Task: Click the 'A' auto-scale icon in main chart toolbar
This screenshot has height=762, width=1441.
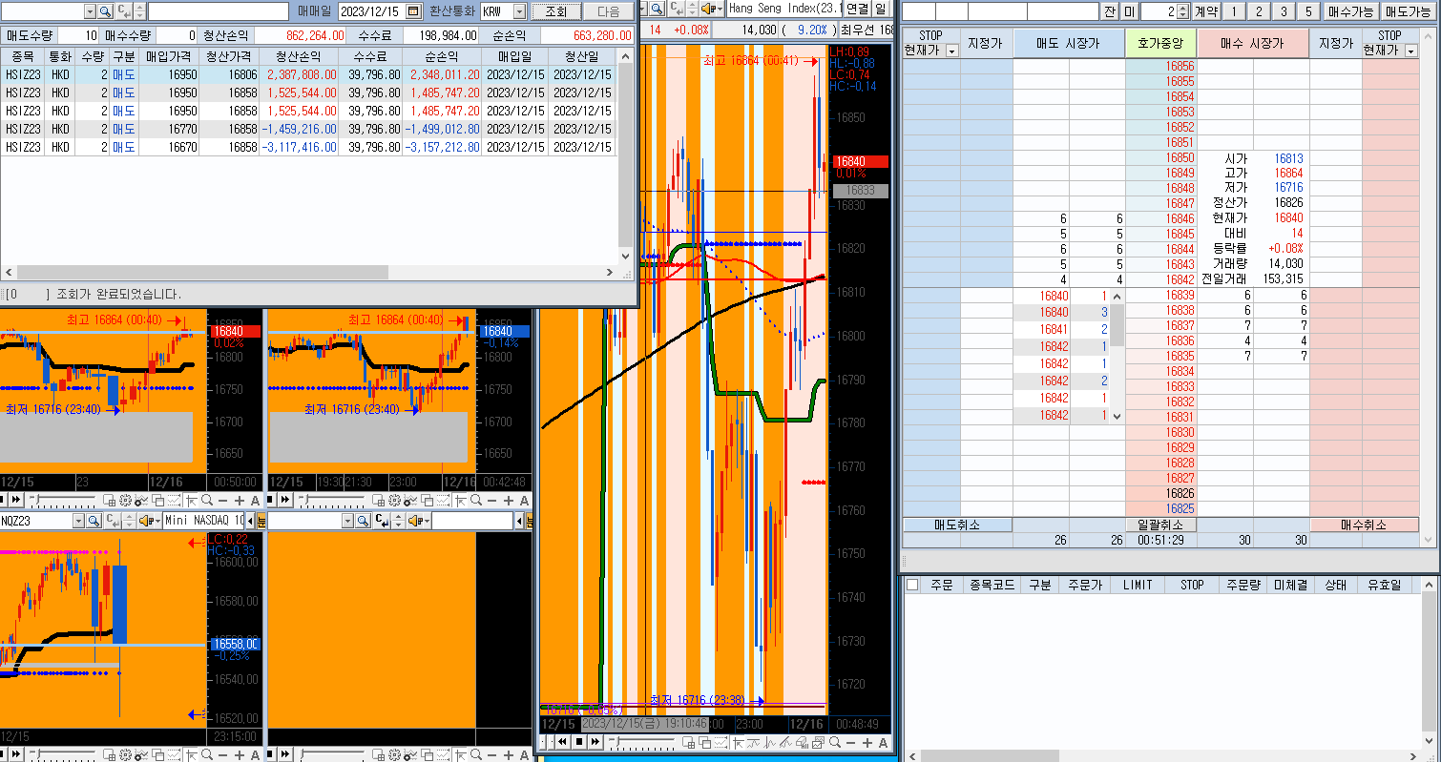Action: click(883, 742)
